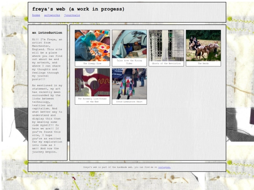The width and height of the screenshot is (254, 190).
Task: Open Covid Liberation Skirt artwork photo
Action: (x=129, y=84)
